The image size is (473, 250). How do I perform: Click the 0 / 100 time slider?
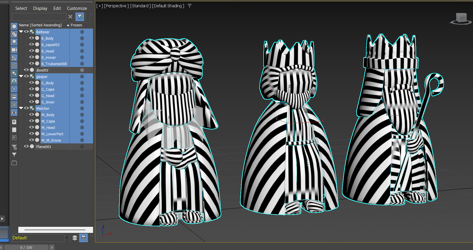[x=26, y=247]
